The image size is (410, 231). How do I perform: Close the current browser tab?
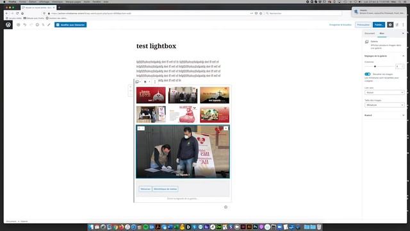(54, 8)
